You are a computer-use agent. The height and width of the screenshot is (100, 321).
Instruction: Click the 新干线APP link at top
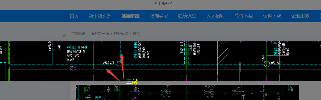163,3
